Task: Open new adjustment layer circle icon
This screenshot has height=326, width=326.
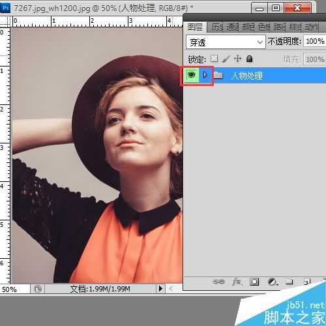Action: [273, 282]
